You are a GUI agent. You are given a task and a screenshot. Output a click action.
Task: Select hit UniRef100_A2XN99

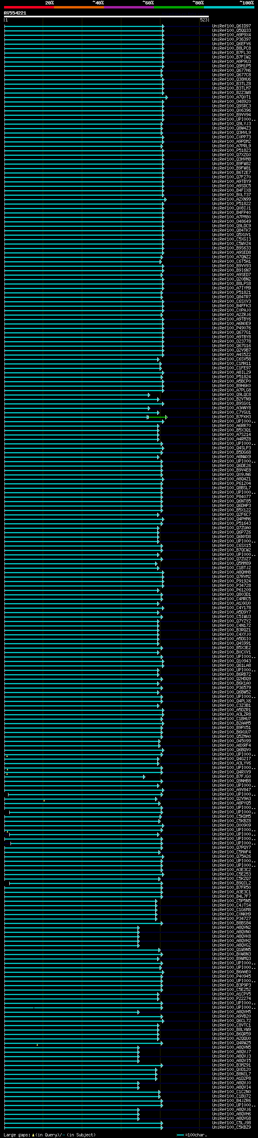pos(231,199)
